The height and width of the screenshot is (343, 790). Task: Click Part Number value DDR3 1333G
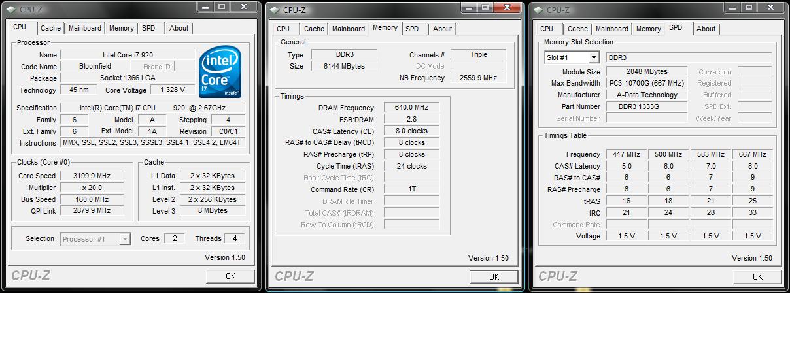pyautogui.click(x=647, y=106)
